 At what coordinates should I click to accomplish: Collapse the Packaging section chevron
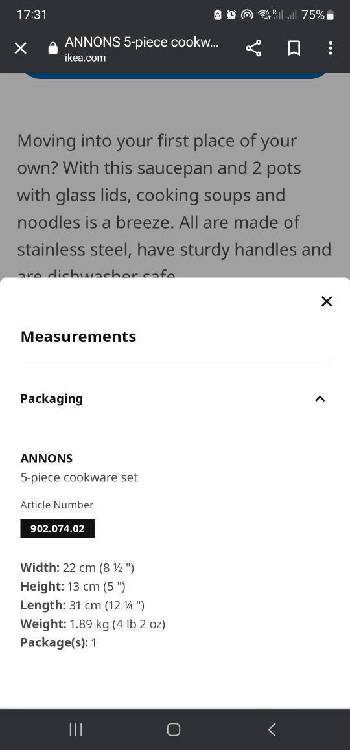[320, 398]
